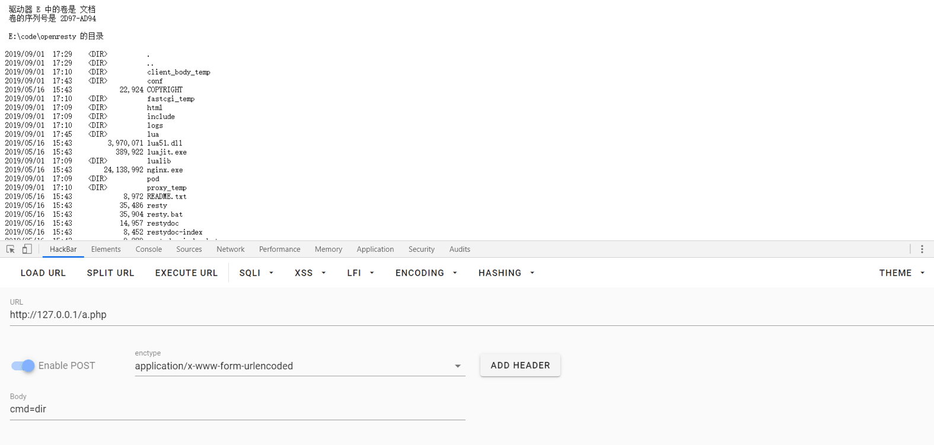Click the LOAD URL button
934x445 pixels.
point(43,273)
